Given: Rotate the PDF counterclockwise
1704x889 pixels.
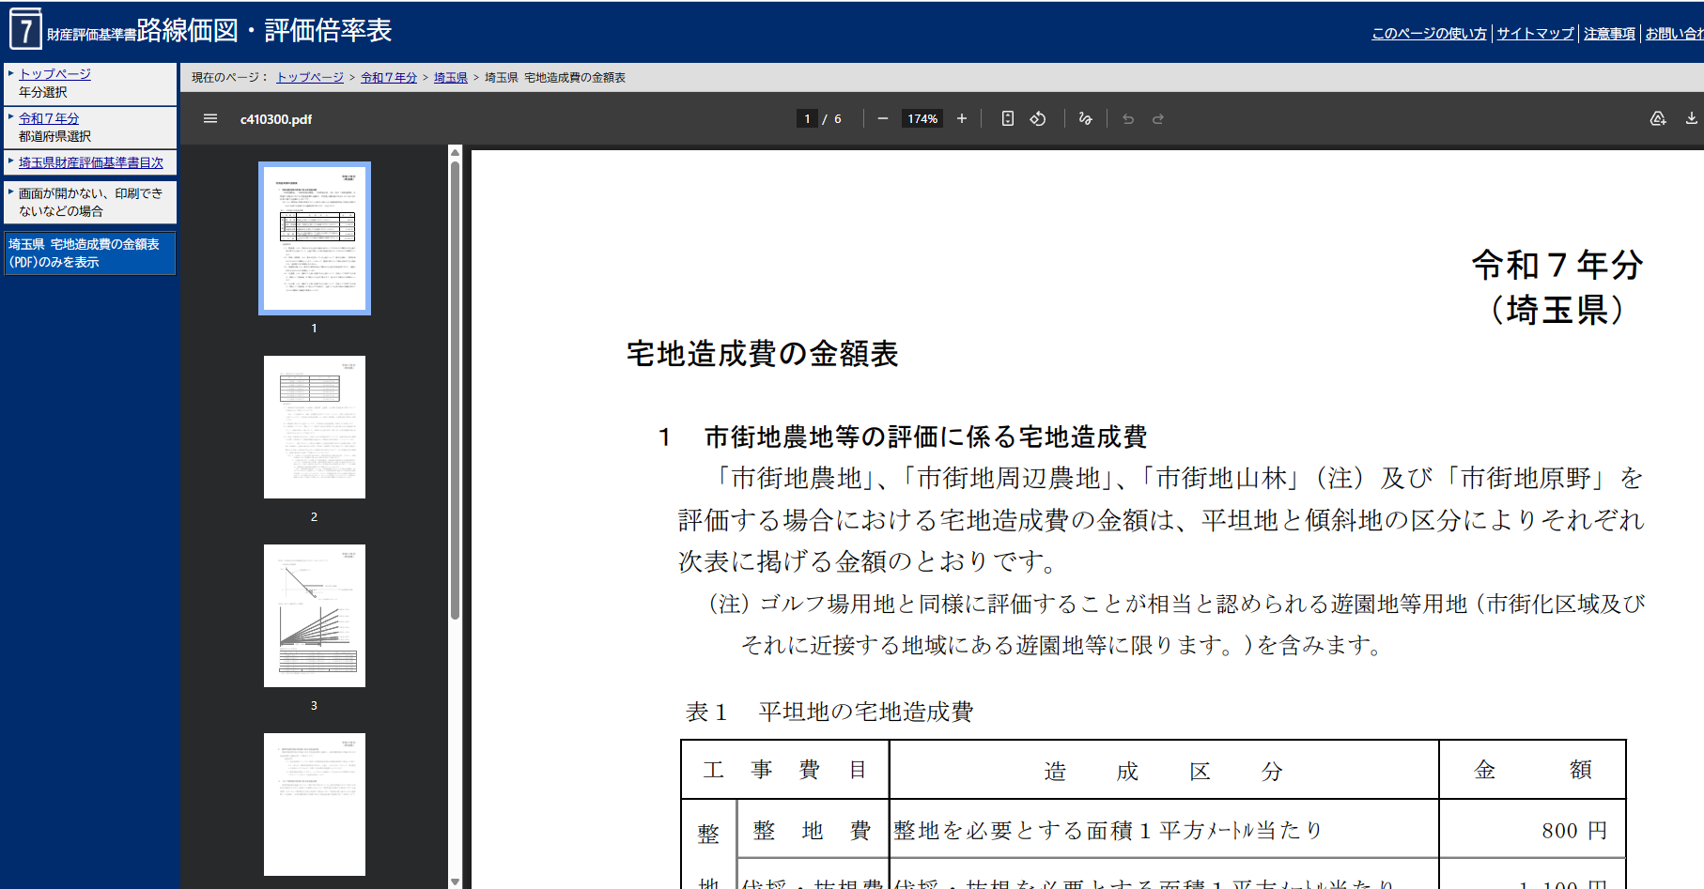Looking at the screenshot, I should 1038,119.
